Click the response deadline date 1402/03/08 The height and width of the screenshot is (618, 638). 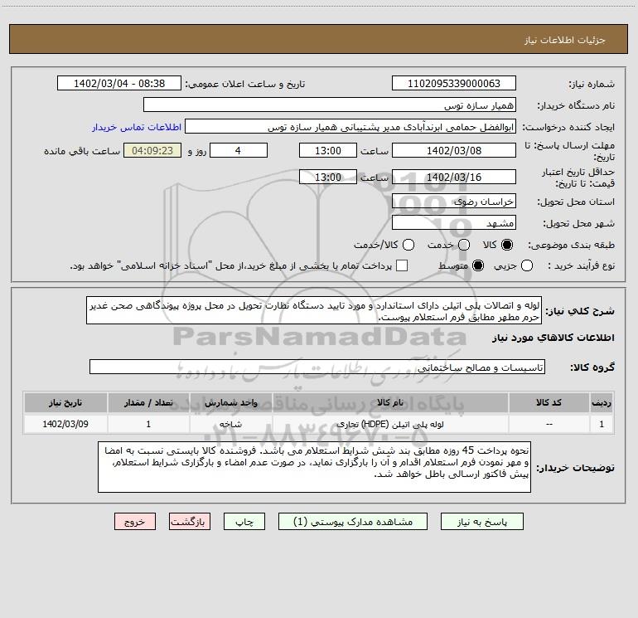454,150
